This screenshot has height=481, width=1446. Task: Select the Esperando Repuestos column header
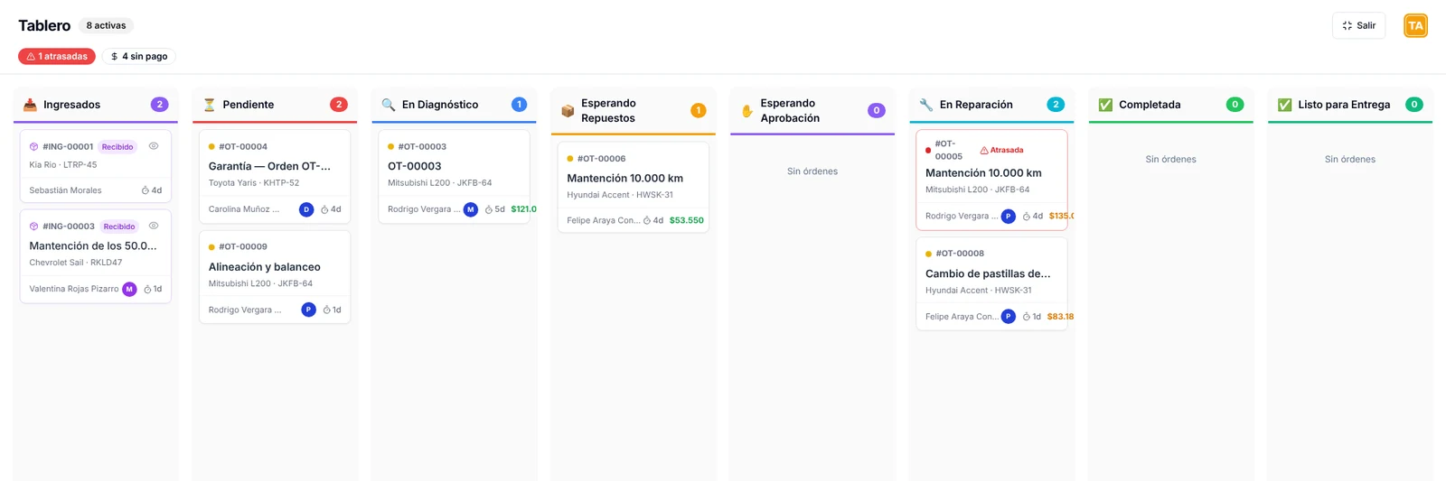coord(634,111)
